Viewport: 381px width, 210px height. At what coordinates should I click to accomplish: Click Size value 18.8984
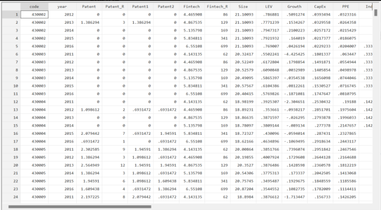(x=246, y=197)
